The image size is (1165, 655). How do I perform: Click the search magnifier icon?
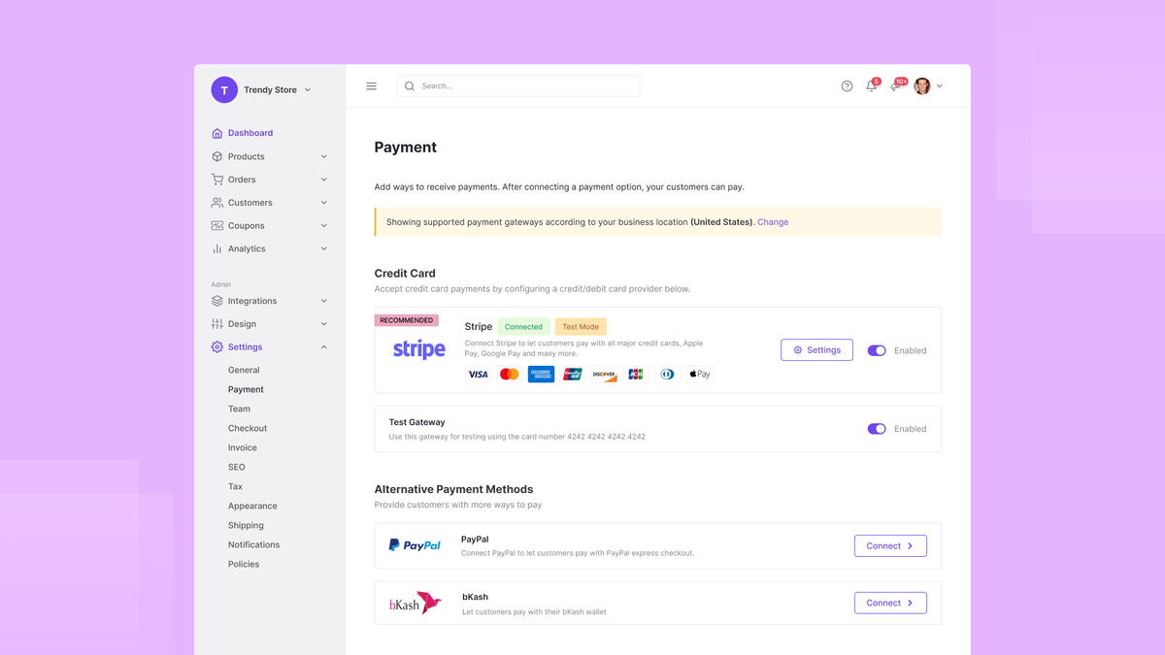[409, 85]
